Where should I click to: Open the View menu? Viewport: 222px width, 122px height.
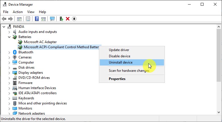pyautogui.click(x=31, y=12)
